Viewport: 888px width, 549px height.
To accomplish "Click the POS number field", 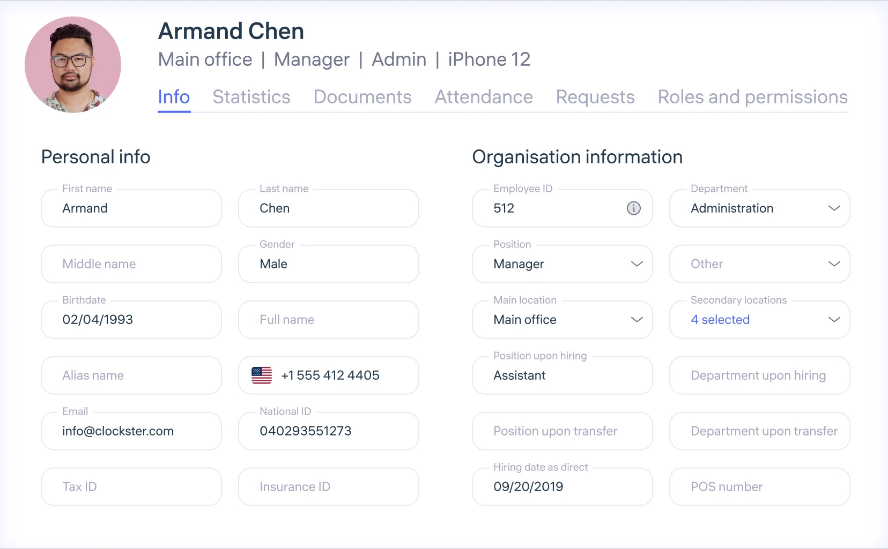I will point(759,487).
